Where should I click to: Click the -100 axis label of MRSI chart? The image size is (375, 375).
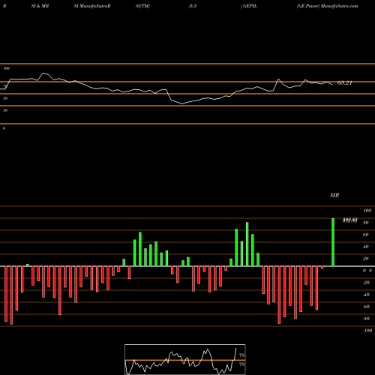tap(367, 331)
